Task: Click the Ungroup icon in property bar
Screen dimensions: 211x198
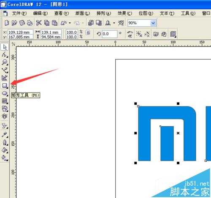Action: click(x=139, y=34)
